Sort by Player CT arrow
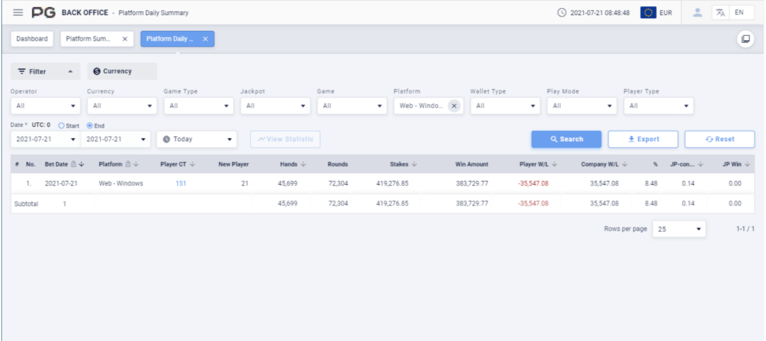The width and height of the screenshot is (766, 341). tap(192, 164)
